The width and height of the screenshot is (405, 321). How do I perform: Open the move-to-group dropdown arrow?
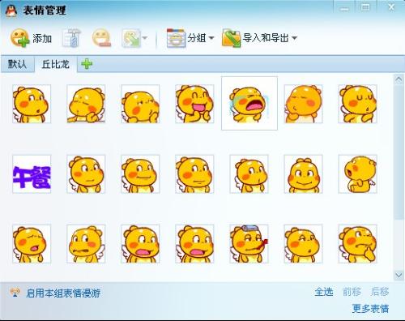(145, 38)
